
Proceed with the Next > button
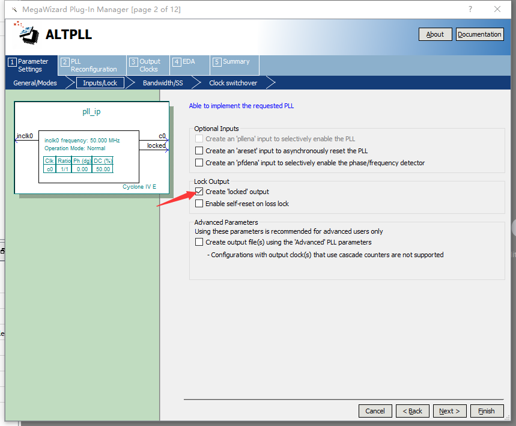tap(449, 411)
